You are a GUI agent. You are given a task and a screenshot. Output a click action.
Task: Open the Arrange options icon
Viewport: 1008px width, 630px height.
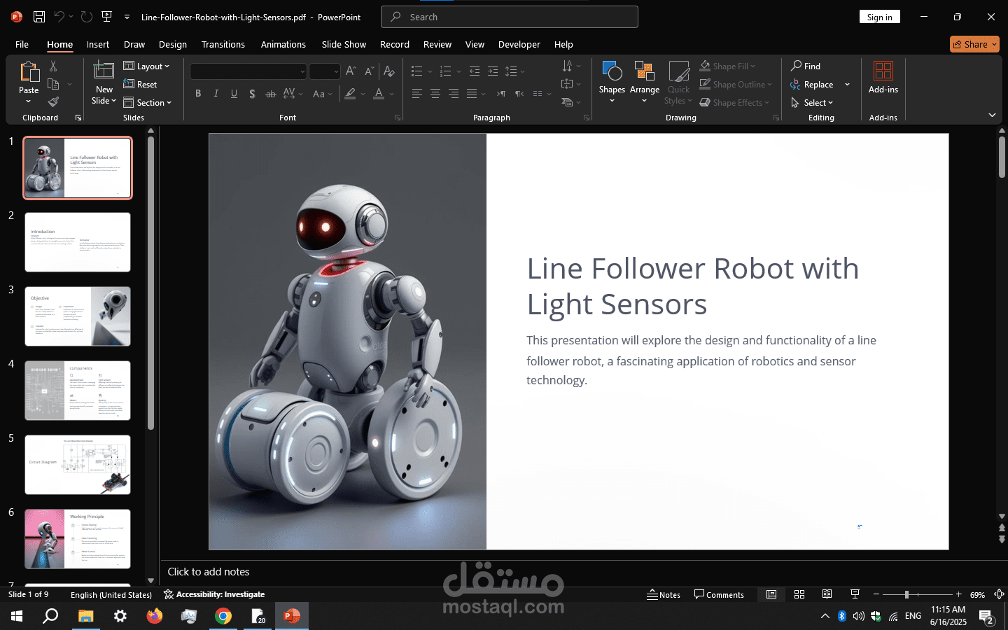coord(645,82)
